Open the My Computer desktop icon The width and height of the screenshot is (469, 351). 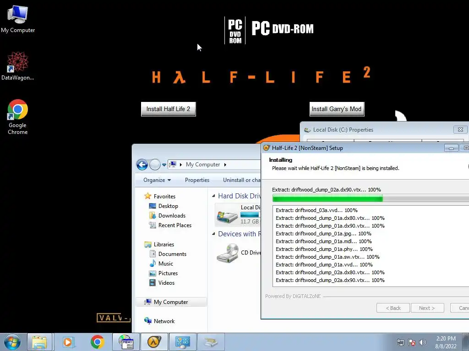pyautogui.click(x=18, y=19)
